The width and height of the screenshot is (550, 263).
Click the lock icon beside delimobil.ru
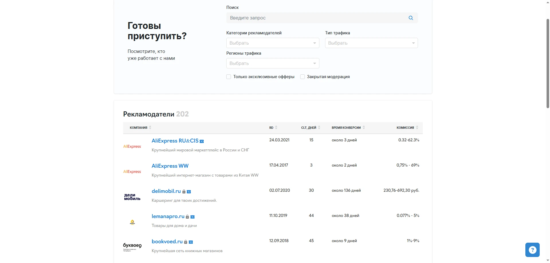pos(184,192)
